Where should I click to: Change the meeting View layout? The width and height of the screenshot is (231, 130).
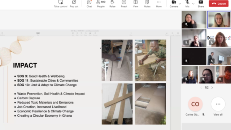136,4
